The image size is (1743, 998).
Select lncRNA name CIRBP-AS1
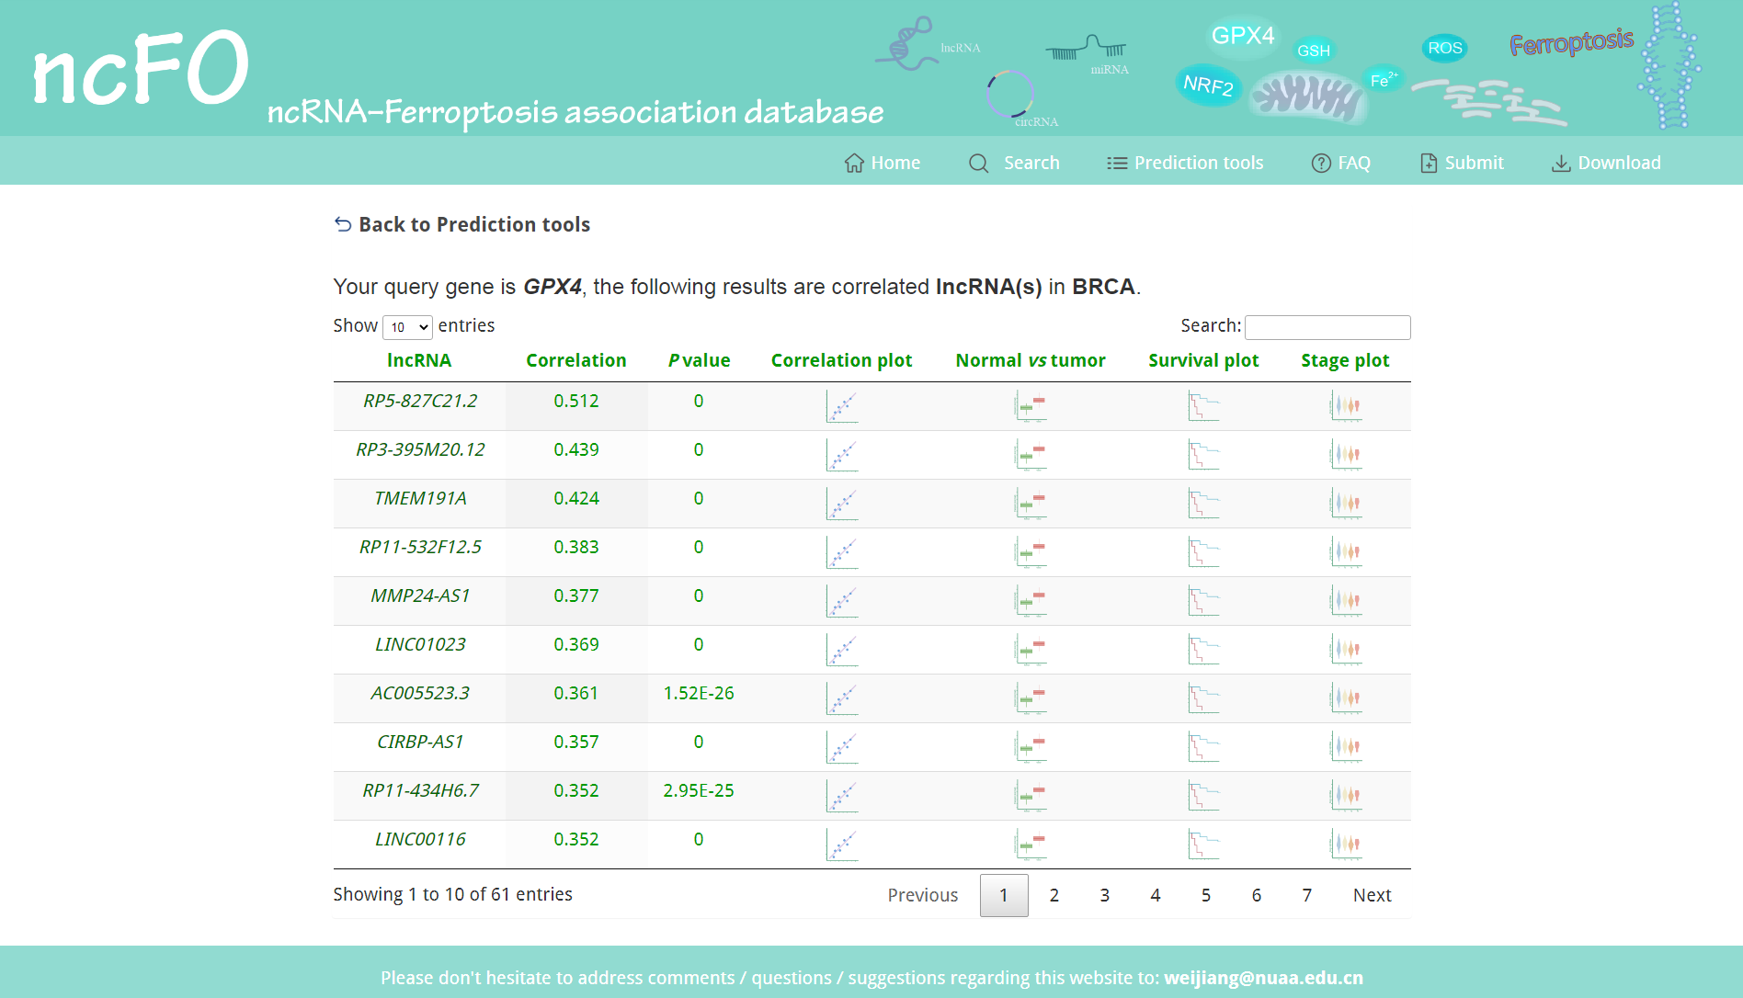[420, 742]
